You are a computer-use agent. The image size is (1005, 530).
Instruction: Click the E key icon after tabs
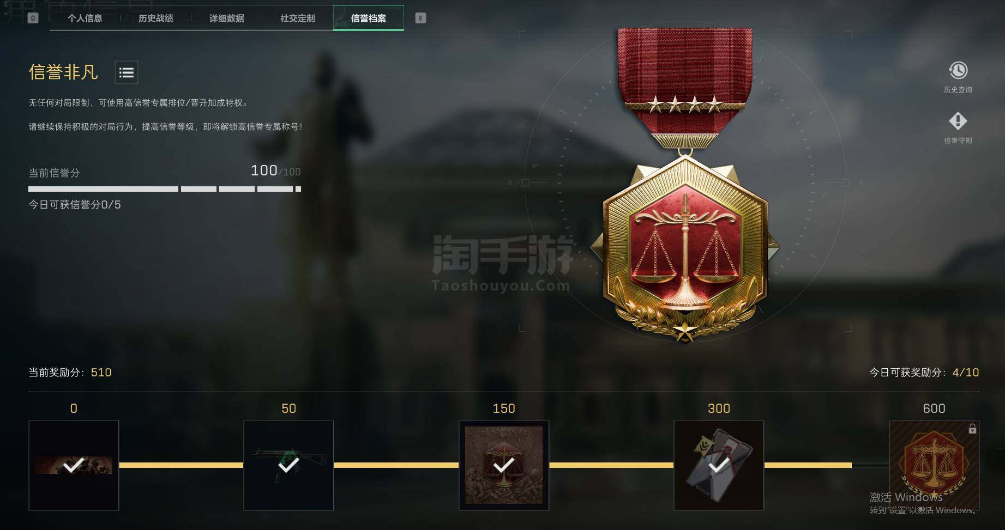click(x=420, y=18)
